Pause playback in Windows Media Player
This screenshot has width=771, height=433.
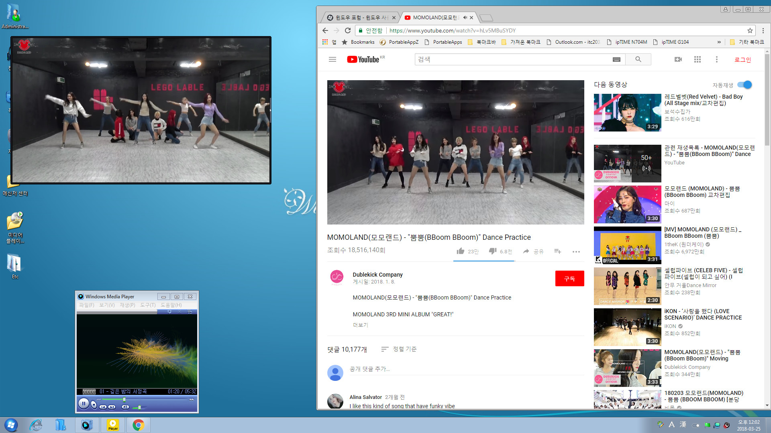[84, 404]
